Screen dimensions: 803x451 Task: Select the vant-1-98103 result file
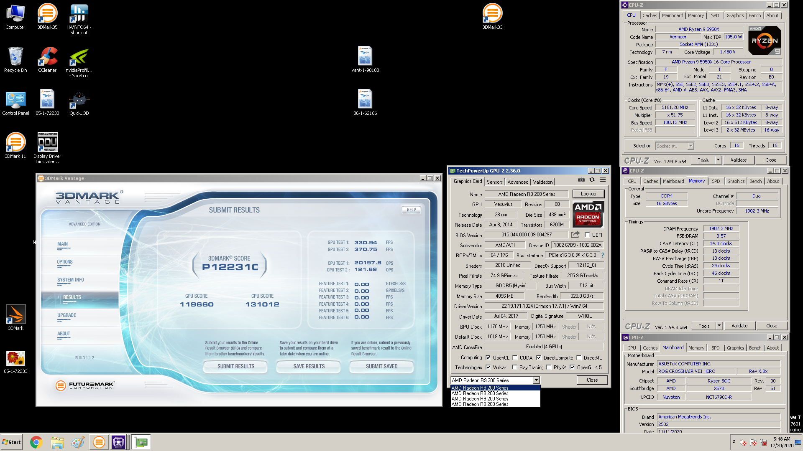tap(365, 60)
